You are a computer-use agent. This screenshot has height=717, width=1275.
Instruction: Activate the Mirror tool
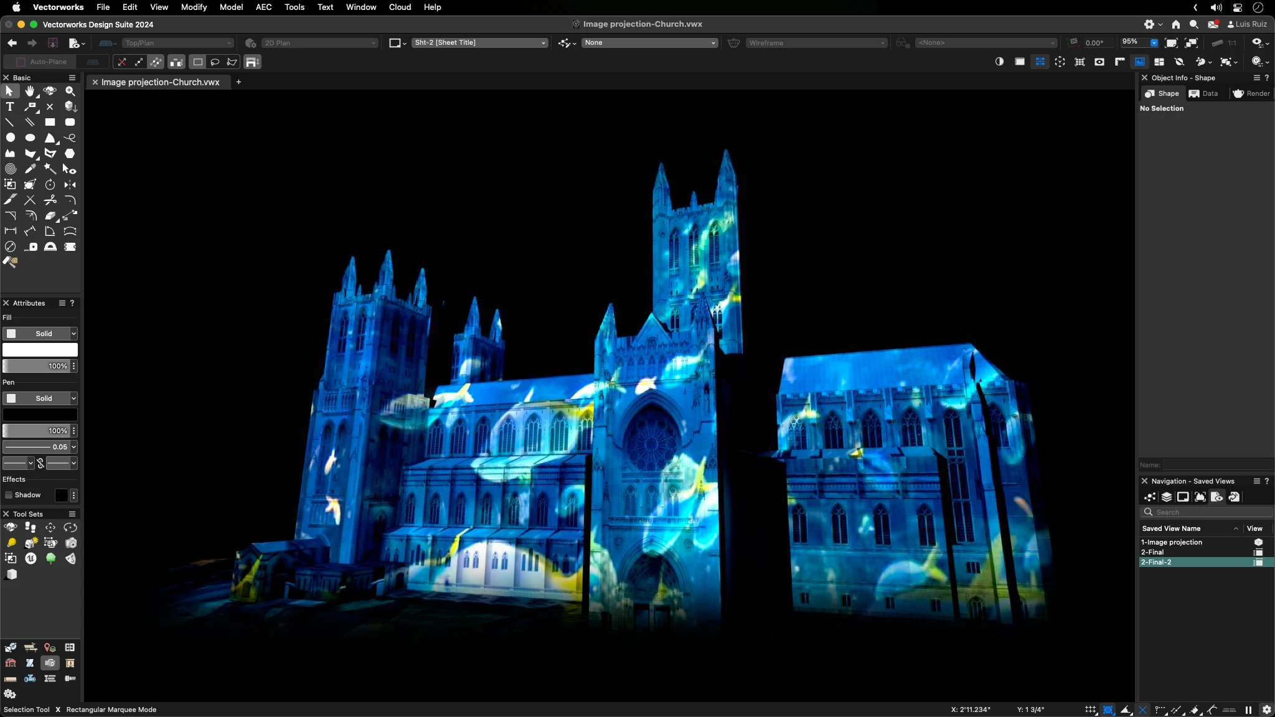pos(70,185)
